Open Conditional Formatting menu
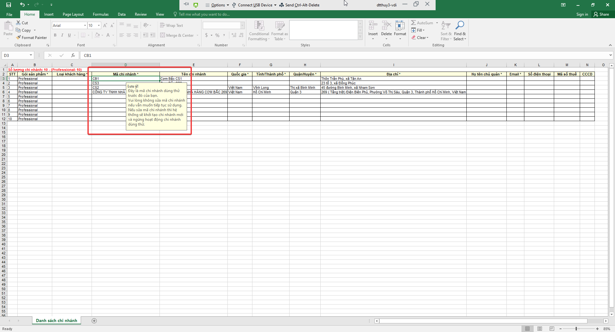This screenshot has width=615, height=332. (x=259, y=31)
